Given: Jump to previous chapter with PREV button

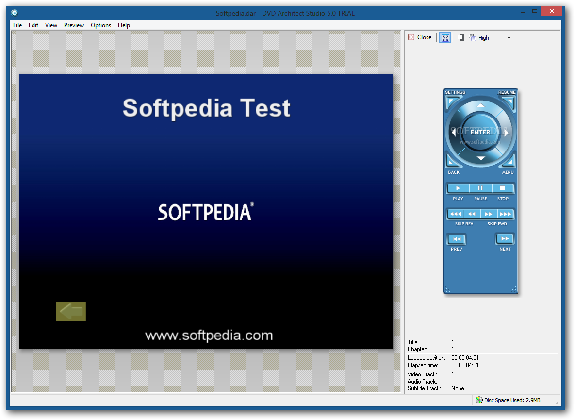Looking at the screenshot, I should 457,239.
